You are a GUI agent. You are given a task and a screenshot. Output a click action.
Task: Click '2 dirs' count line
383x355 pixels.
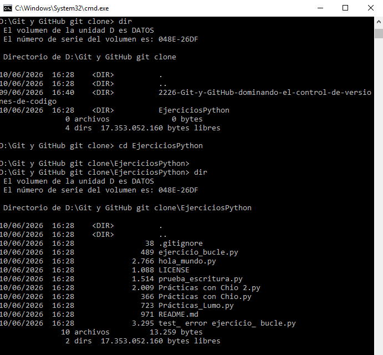79,341
